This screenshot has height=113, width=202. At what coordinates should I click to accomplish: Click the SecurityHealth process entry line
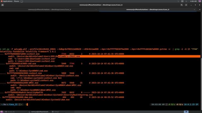pyautogui.click(x=62, y=92)
